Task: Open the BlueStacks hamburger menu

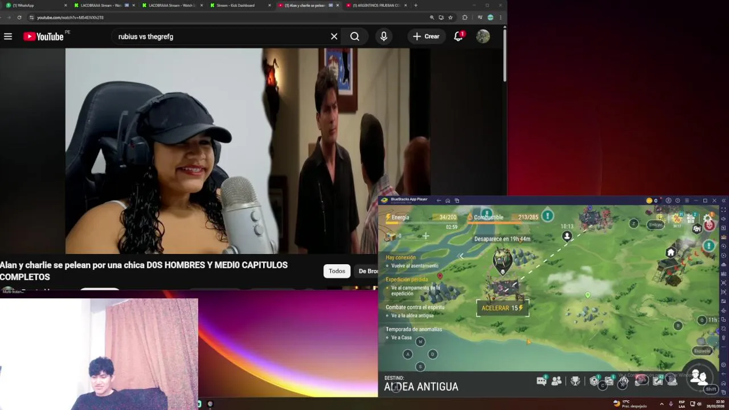Action: click(687, 200)
